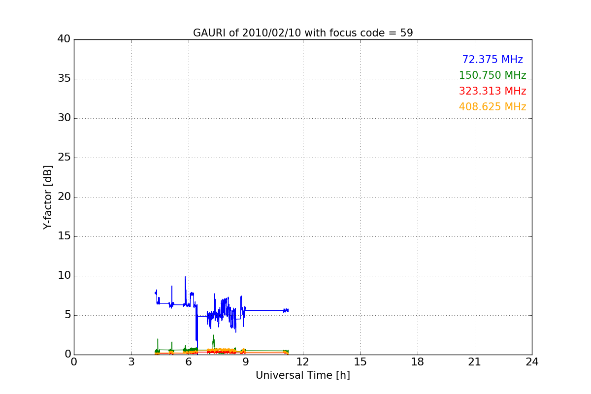Click the x-axis tick label '12'

click(x=303, y=362)
